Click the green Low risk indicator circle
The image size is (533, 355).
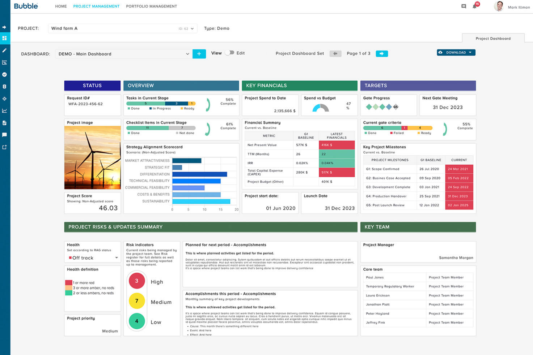[137, 321]
